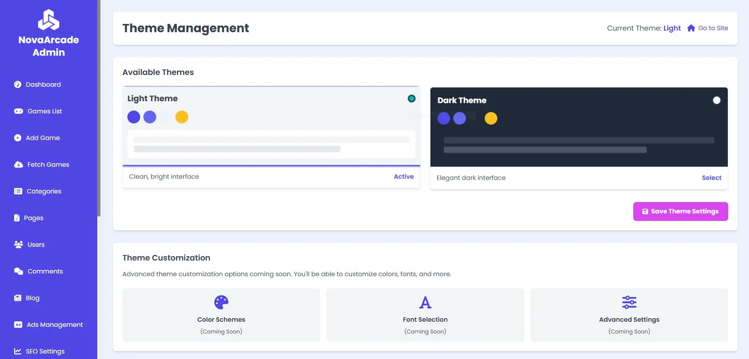Open Categories in the sidebar

44,191
